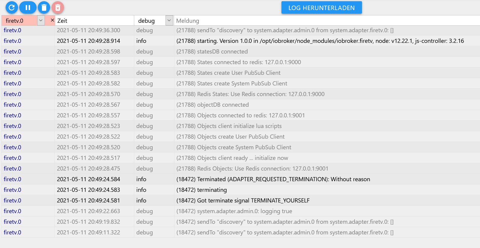
Task: Open the firetv.0 source filter dropdown
Action: pyautogui.click(x=41, y=20)
